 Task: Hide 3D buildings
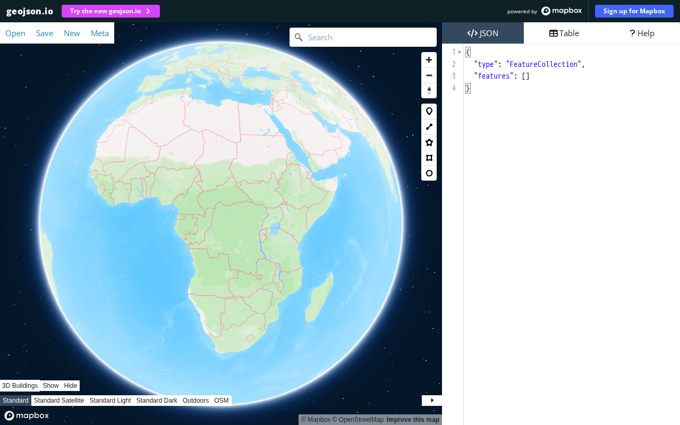[x=70, y=386]
